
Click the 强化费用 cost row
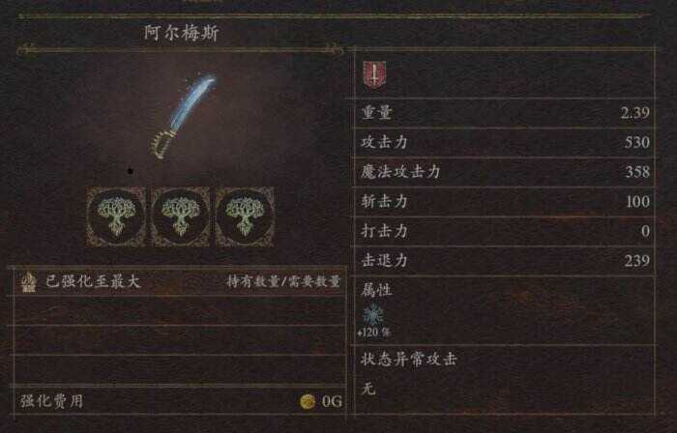click(x=179, y=401)
